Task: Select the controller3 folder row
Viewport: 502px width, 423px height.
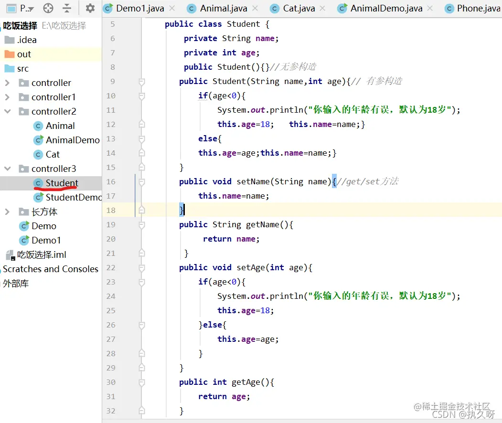Action: coord(51,169)
